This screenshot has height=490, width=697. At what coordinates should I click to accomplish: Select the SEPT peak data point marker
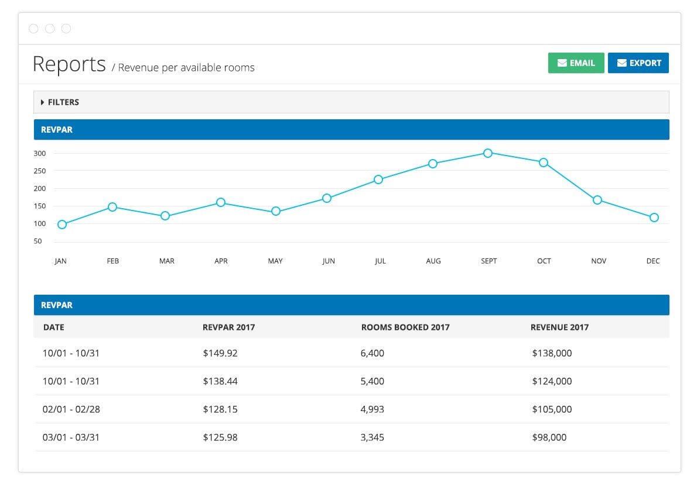488,153
